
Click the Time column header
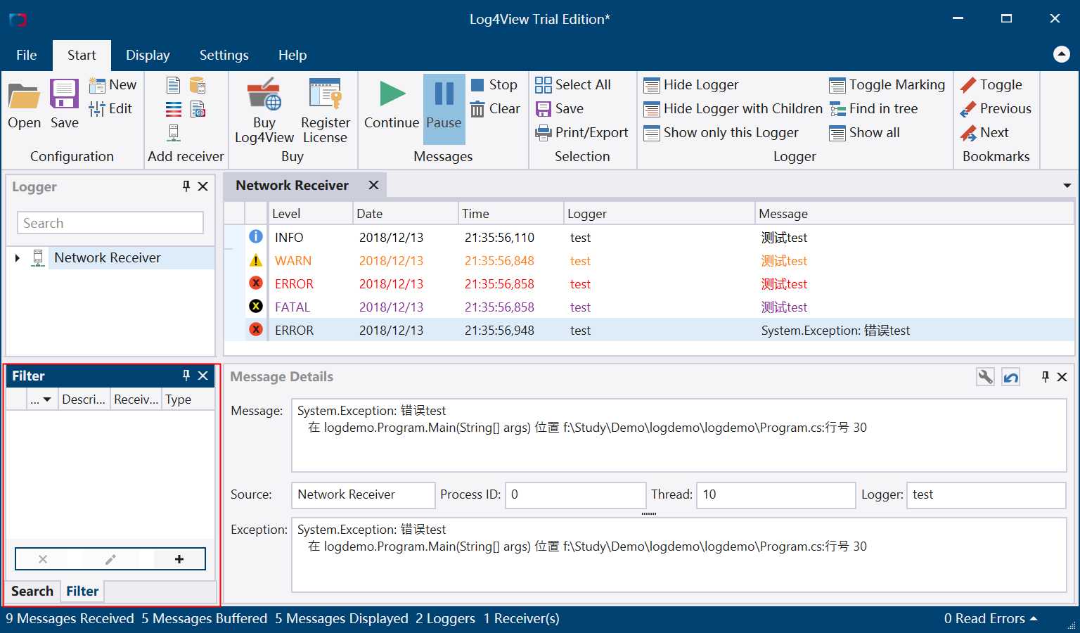[510, 214]
